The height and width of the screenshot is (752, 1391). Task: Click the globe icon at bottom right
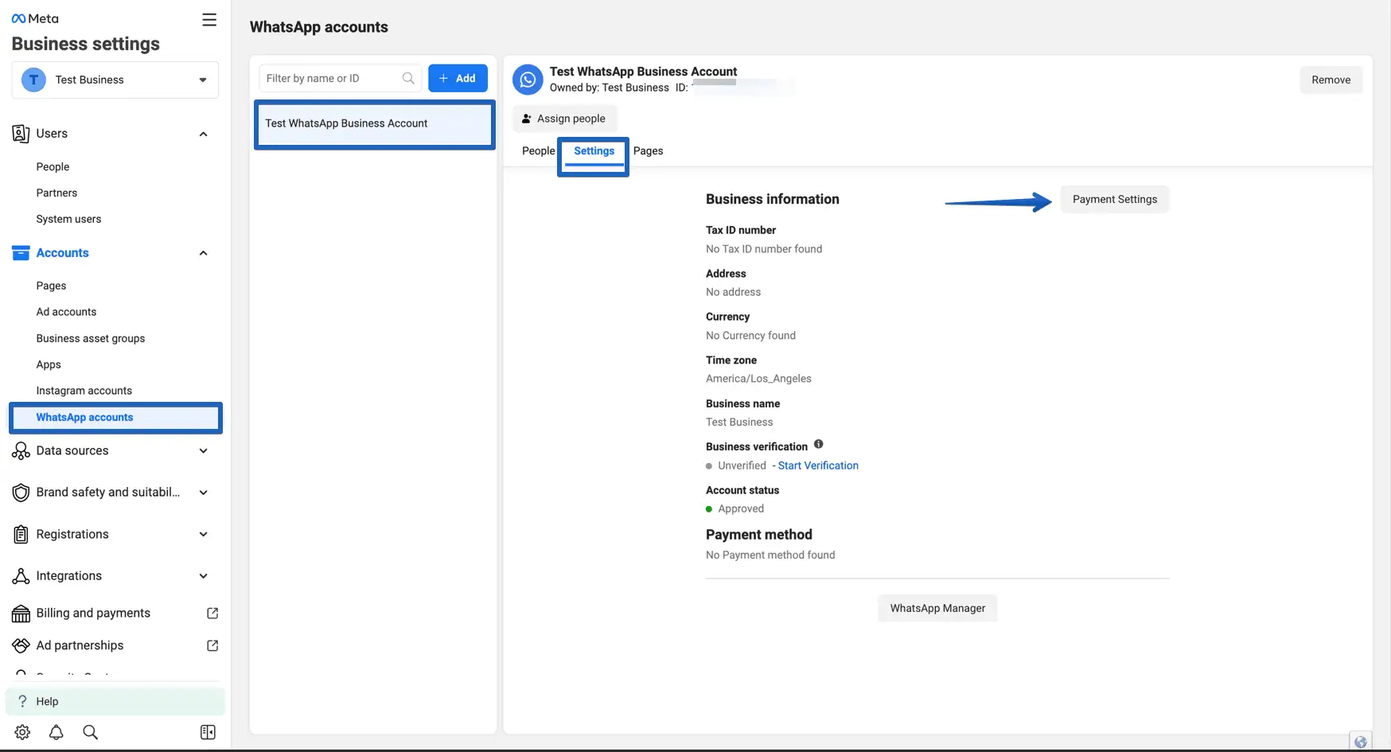pyautogui.click(x=1360, y=742)
